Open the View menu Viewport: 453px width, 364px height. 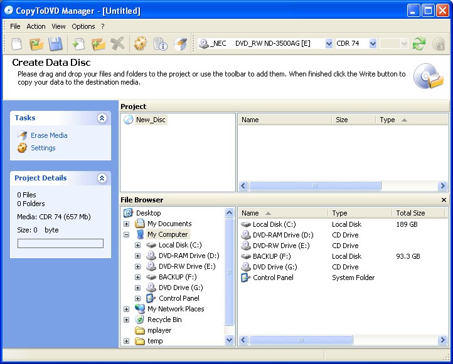click(58, 26)
